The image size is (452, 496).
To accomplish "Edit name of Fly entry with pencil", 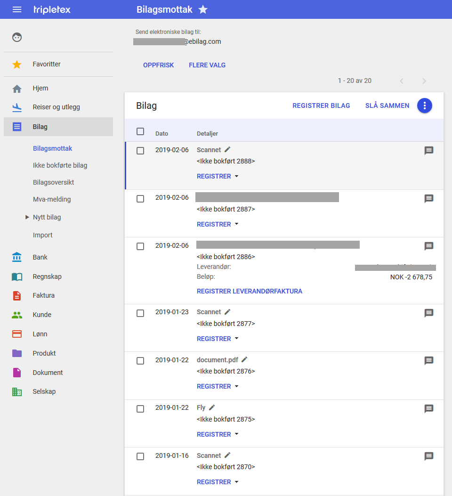I will [212, 407].
